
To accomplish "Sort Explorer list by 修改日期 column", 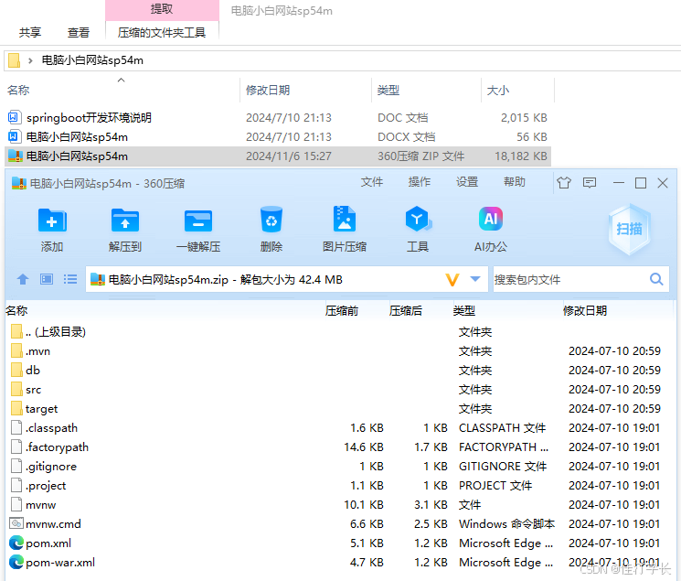I will [268, 90].
